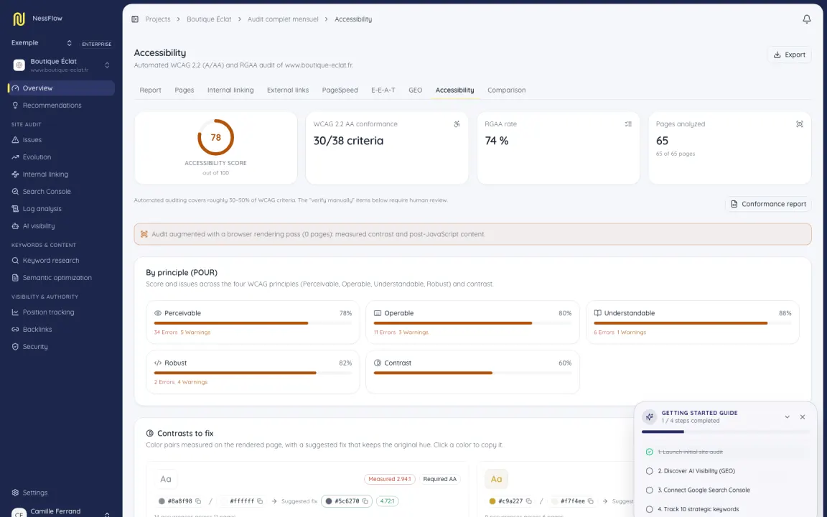Switch to the Report tab
The width and height of the screenshot is (827, 517).
coord(150,90)
